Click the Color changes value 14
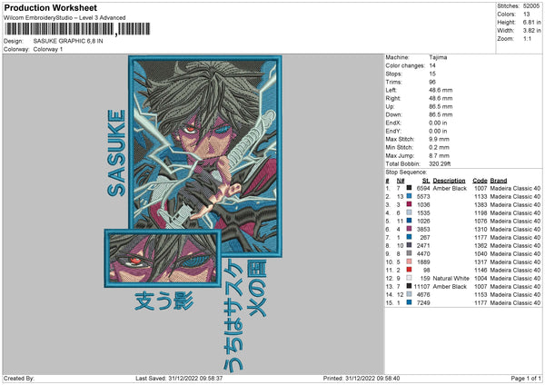This screenshot has height=385, width=545. (432, 65)
